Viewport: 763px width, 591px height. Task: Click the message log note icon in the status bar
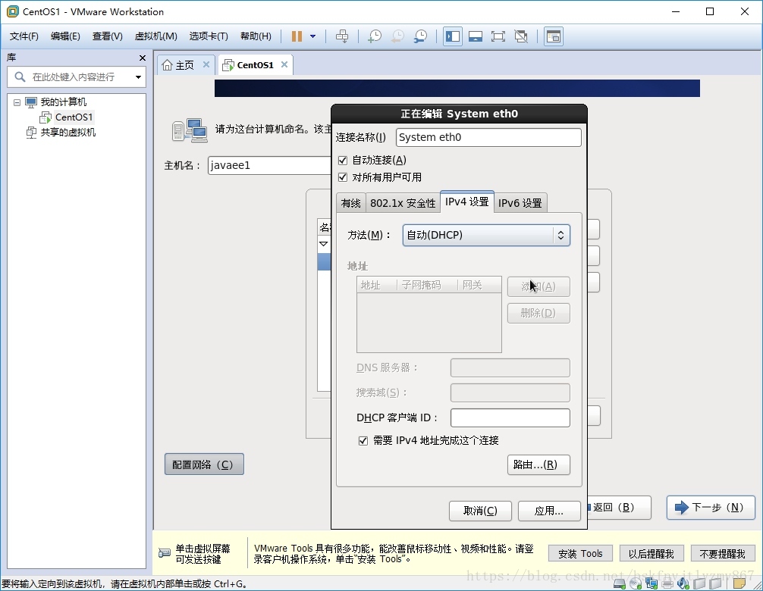(x=739, y=583)
